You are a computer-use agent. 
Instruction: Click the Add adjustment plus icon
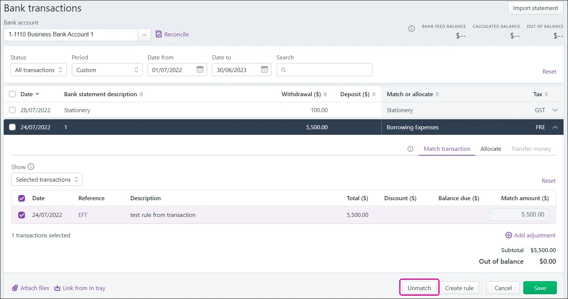coord(508,235)
